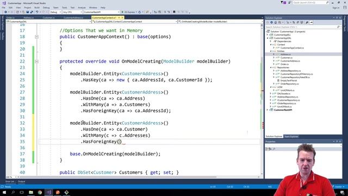The width and height of the screenshot is (348, 196).
Task: Close the CustomerAppContext.cs tab
Action: [122, 18]
